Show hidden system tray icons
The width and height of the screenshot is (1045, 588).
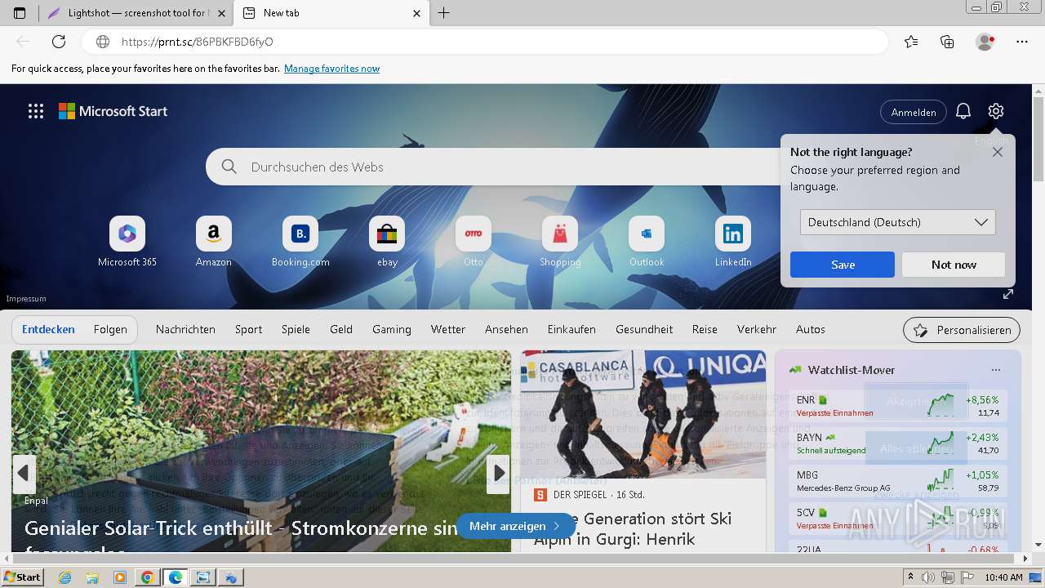point(910,577)
